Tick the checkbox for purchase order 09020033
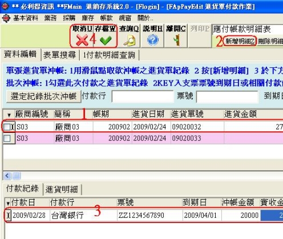283x239 pixels. click(7, 138)
